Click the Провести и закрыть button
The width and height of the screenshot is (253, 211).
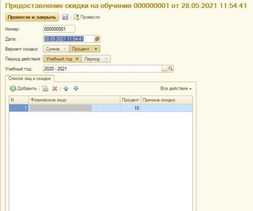click(x=32, y=17)
